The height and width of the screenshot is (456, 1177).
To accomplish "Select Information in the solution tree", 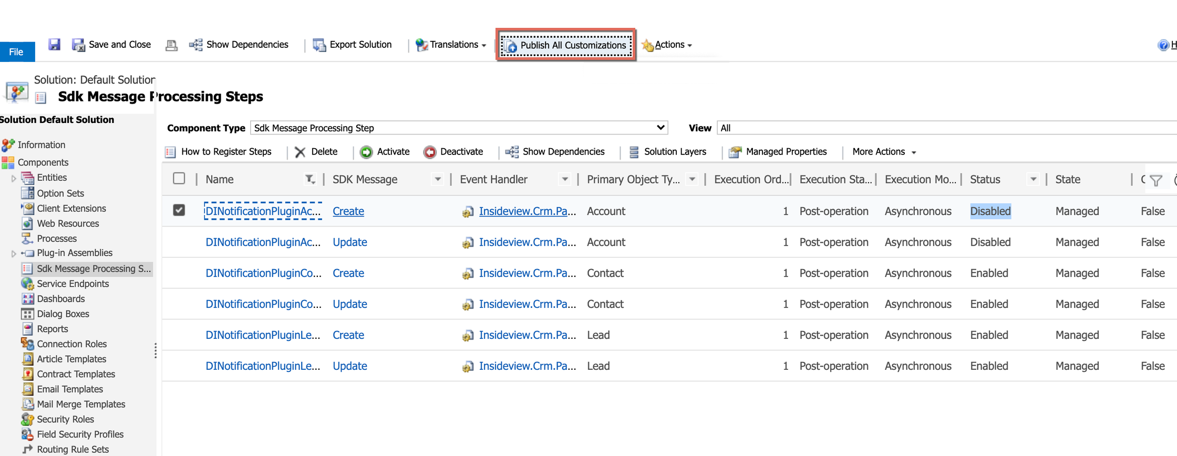I will [42, 145].
